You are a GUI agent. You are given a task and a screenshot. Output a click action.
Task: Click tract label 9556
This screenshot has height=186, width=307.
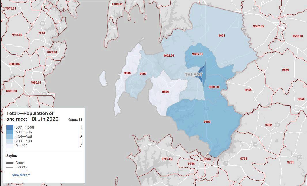(x=301, y=99)
